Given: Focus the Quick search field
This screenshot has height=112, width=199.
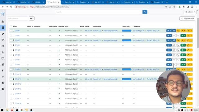Looking at the screenshot, I should (x=18, y=18).
